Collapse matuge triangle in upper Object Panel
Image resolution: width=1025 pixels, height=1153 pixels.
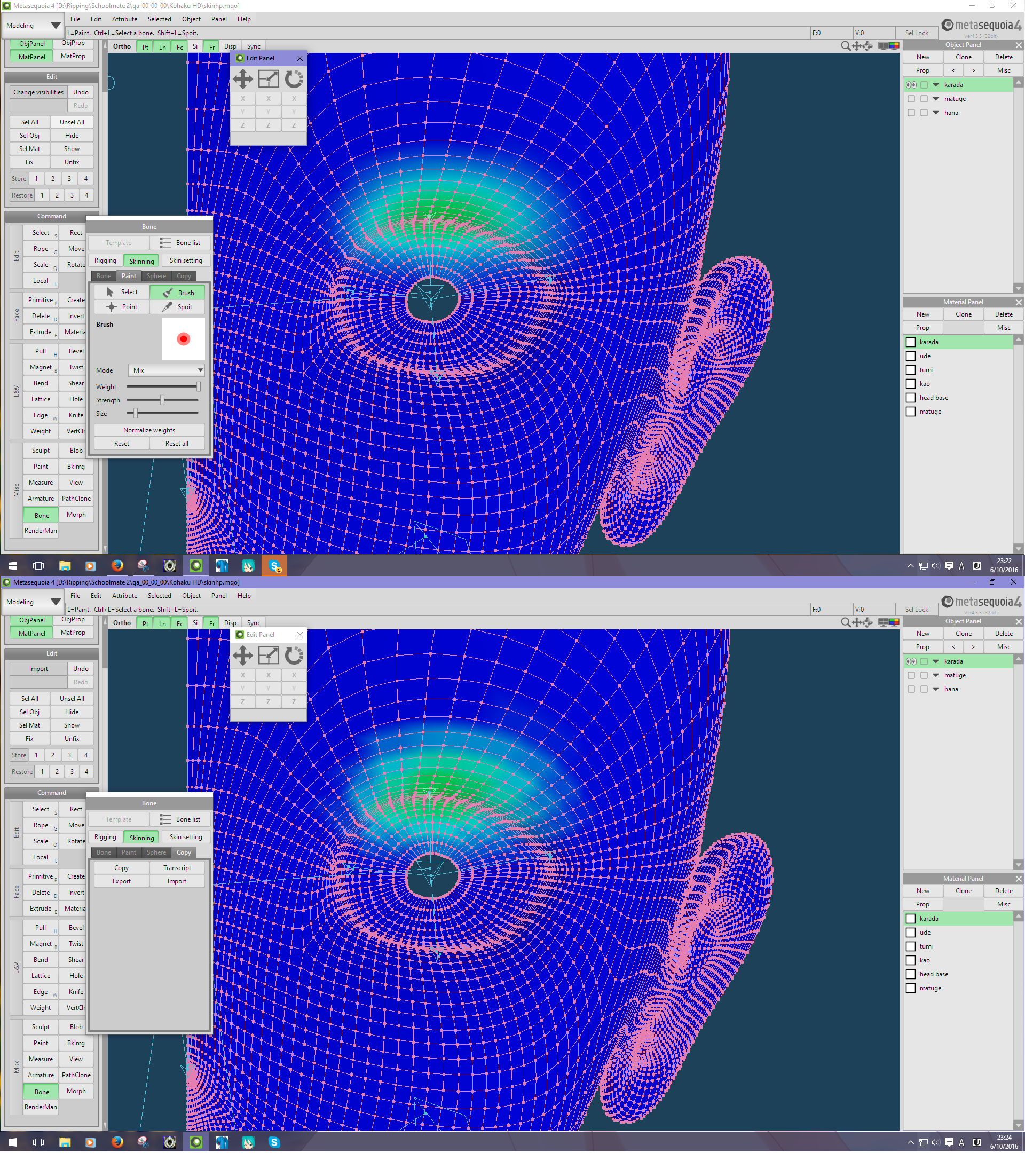pyautogui.click(x=936, y=99)
